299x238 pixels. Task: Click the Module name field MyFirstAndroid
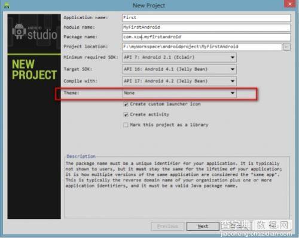click(x=206, y=27)
